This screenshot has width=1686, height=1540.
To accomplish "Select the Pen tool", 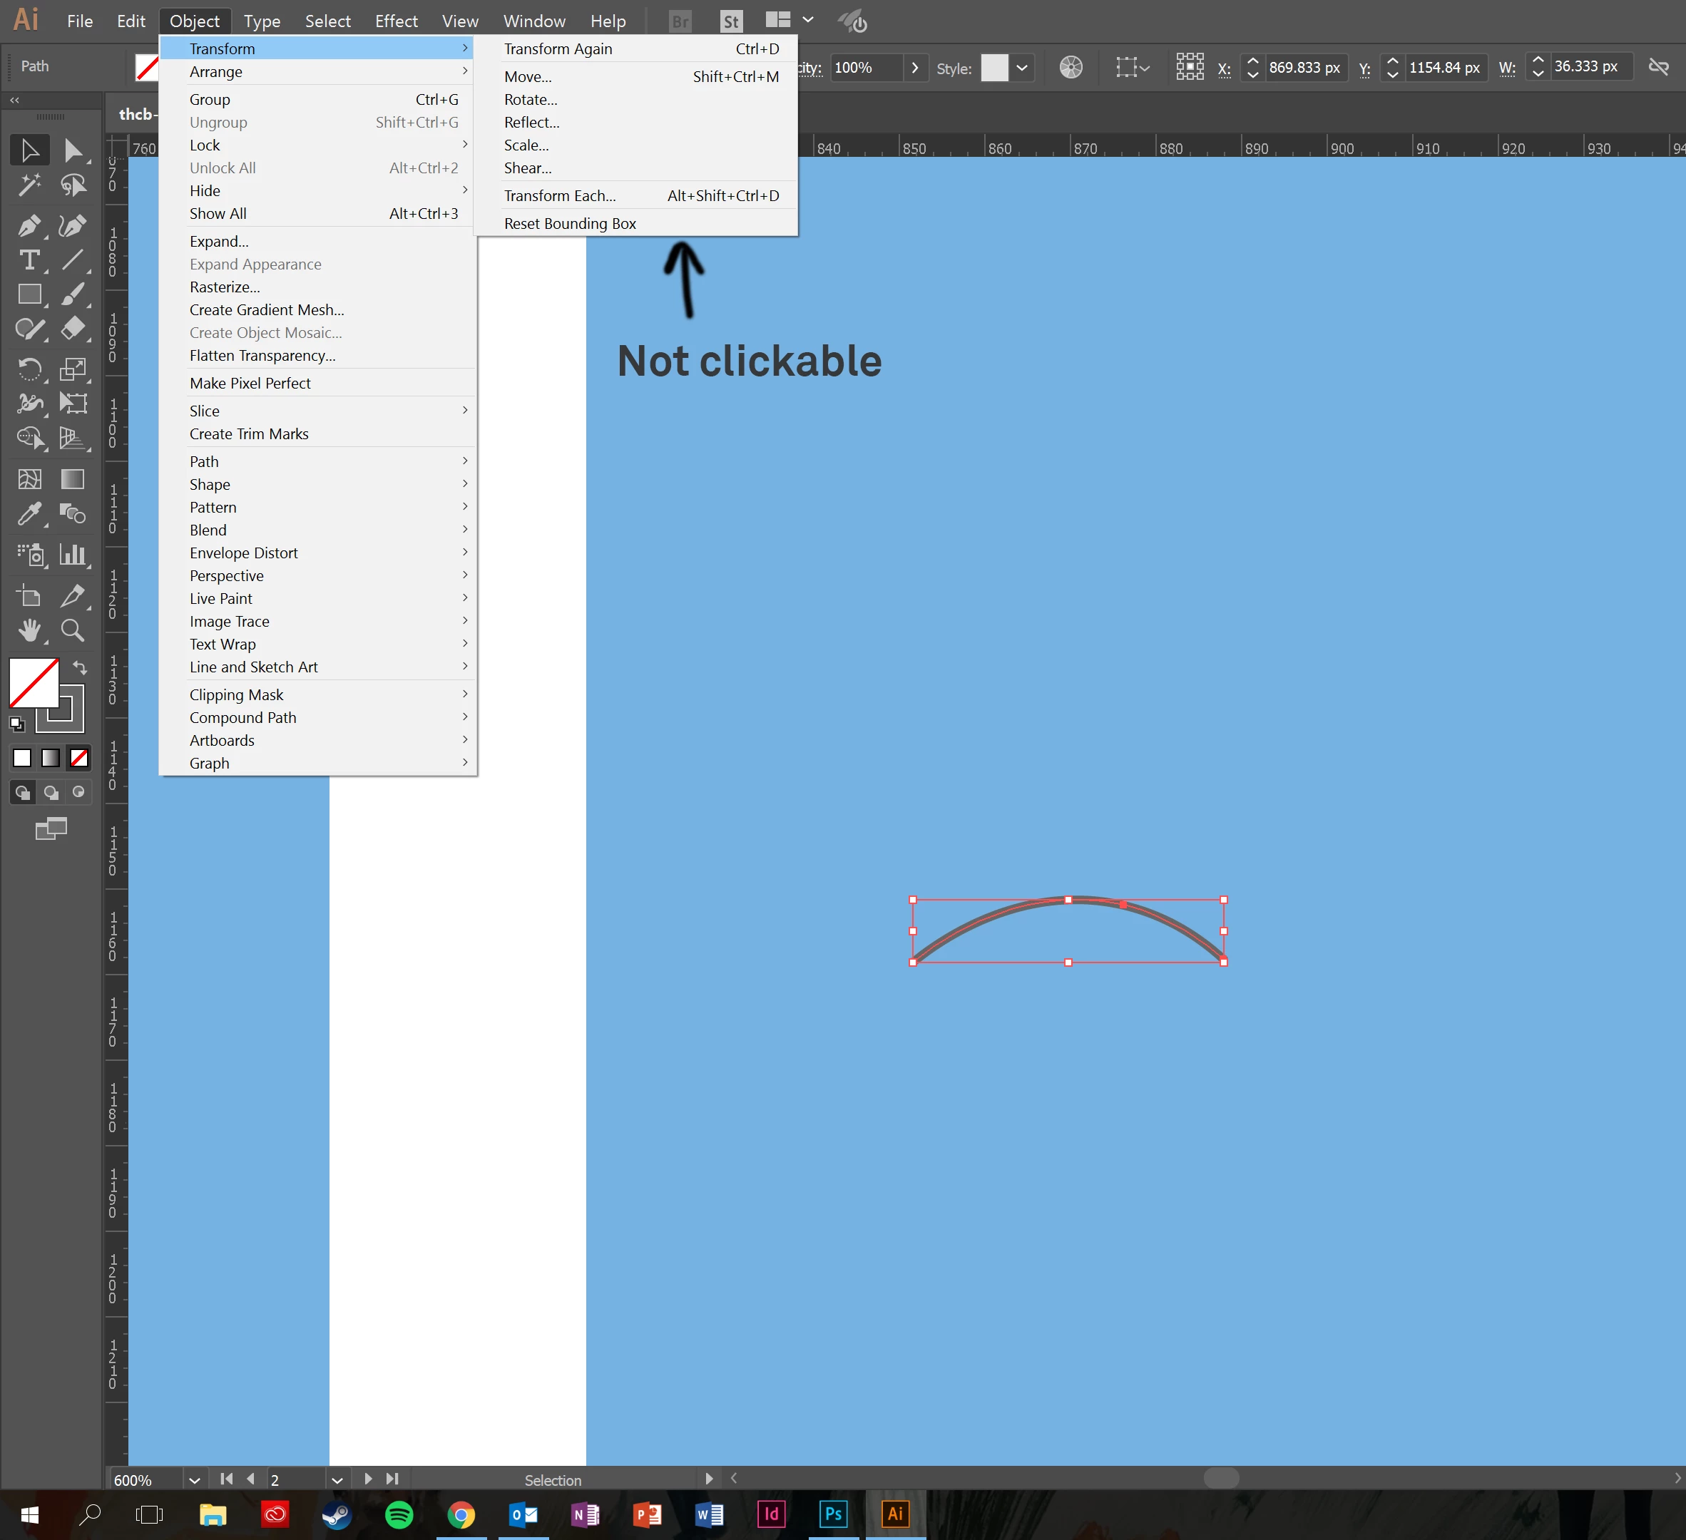I will click(x=29, y=226).
